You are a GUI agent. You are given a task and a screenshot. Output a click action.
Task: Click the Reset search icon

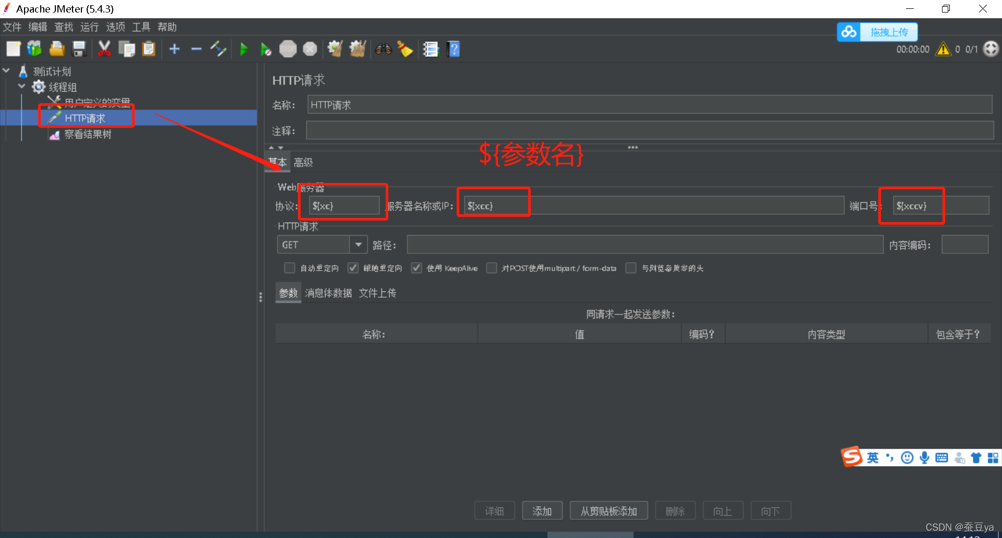pyautogui.click(x=405, y=49)
